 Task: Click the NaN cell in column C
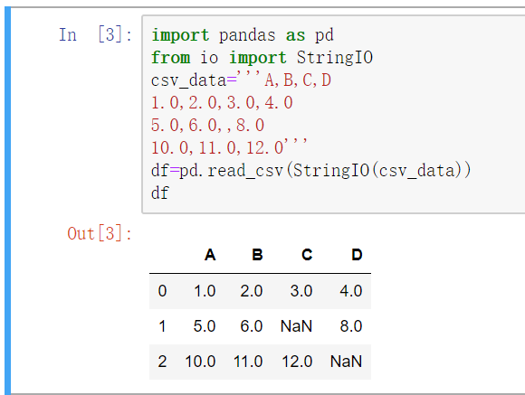296,326
